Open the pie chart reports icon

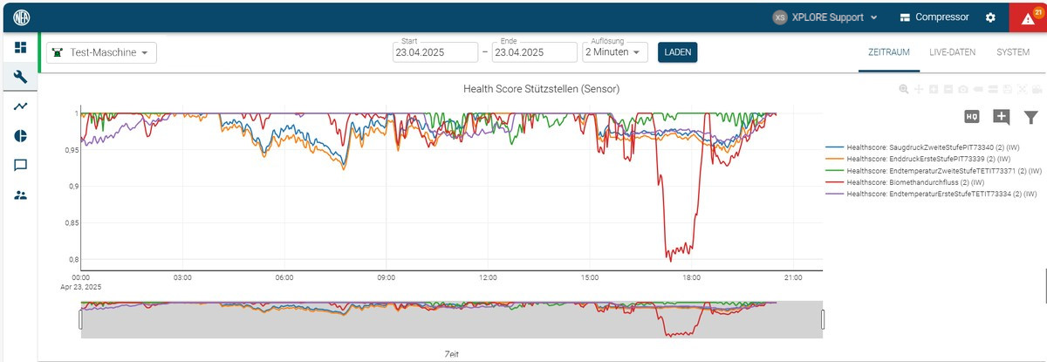21,135
